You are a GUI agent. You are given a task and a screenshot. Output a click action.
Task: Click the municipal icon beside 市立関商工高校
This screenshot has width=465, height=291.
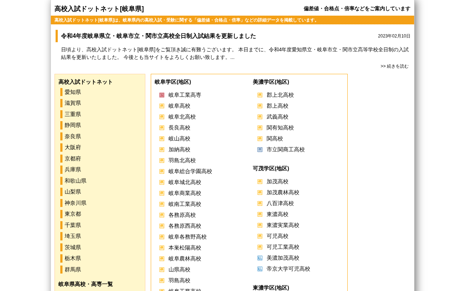pos(260,150)
